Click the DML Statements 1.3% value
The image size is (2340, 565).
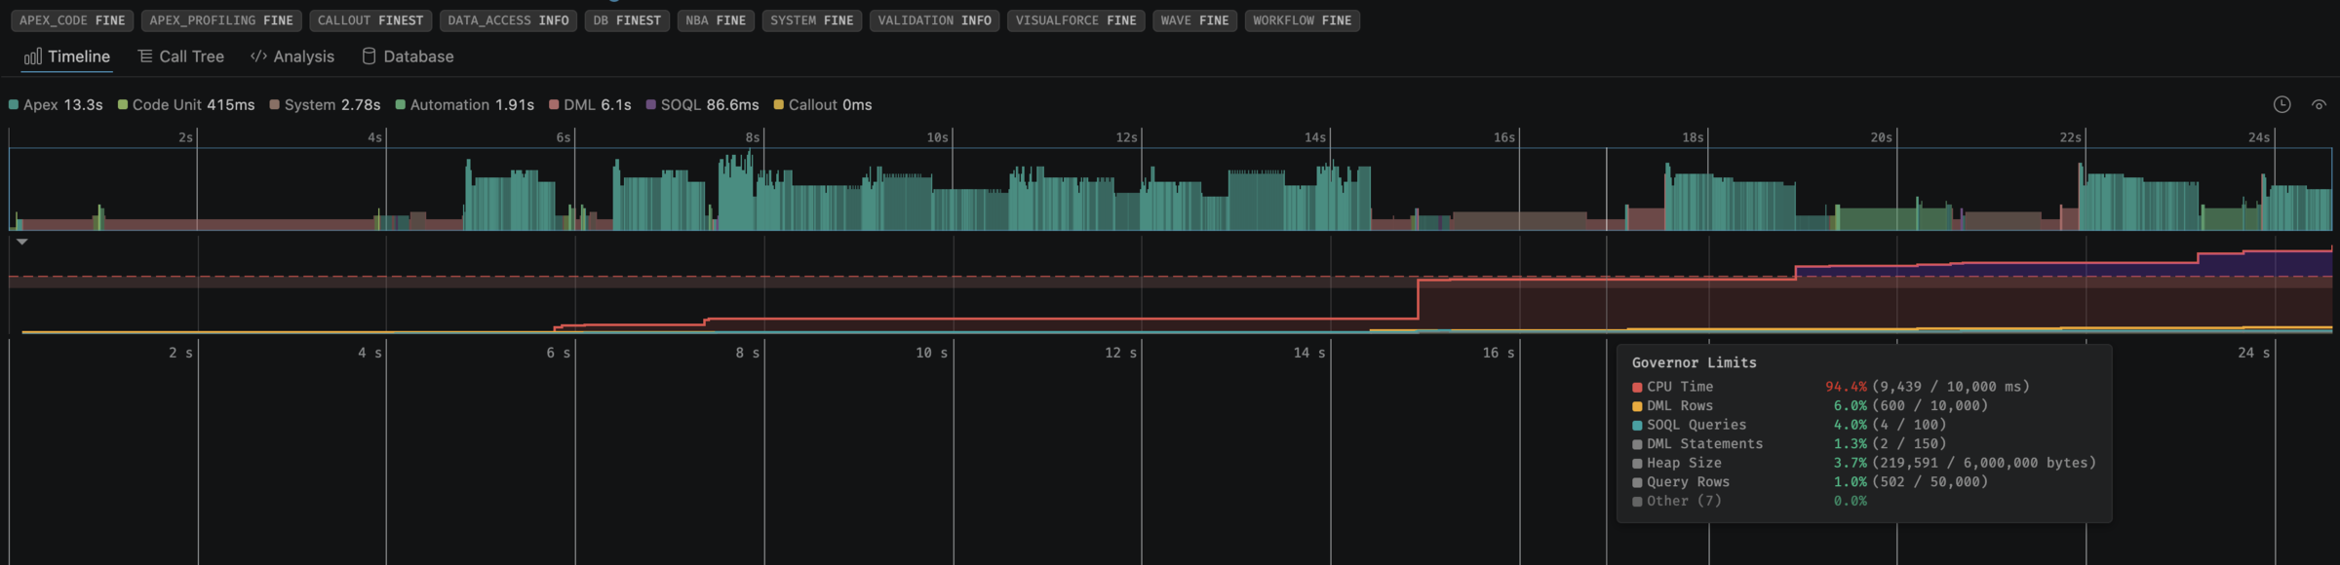click(1850, 443)
